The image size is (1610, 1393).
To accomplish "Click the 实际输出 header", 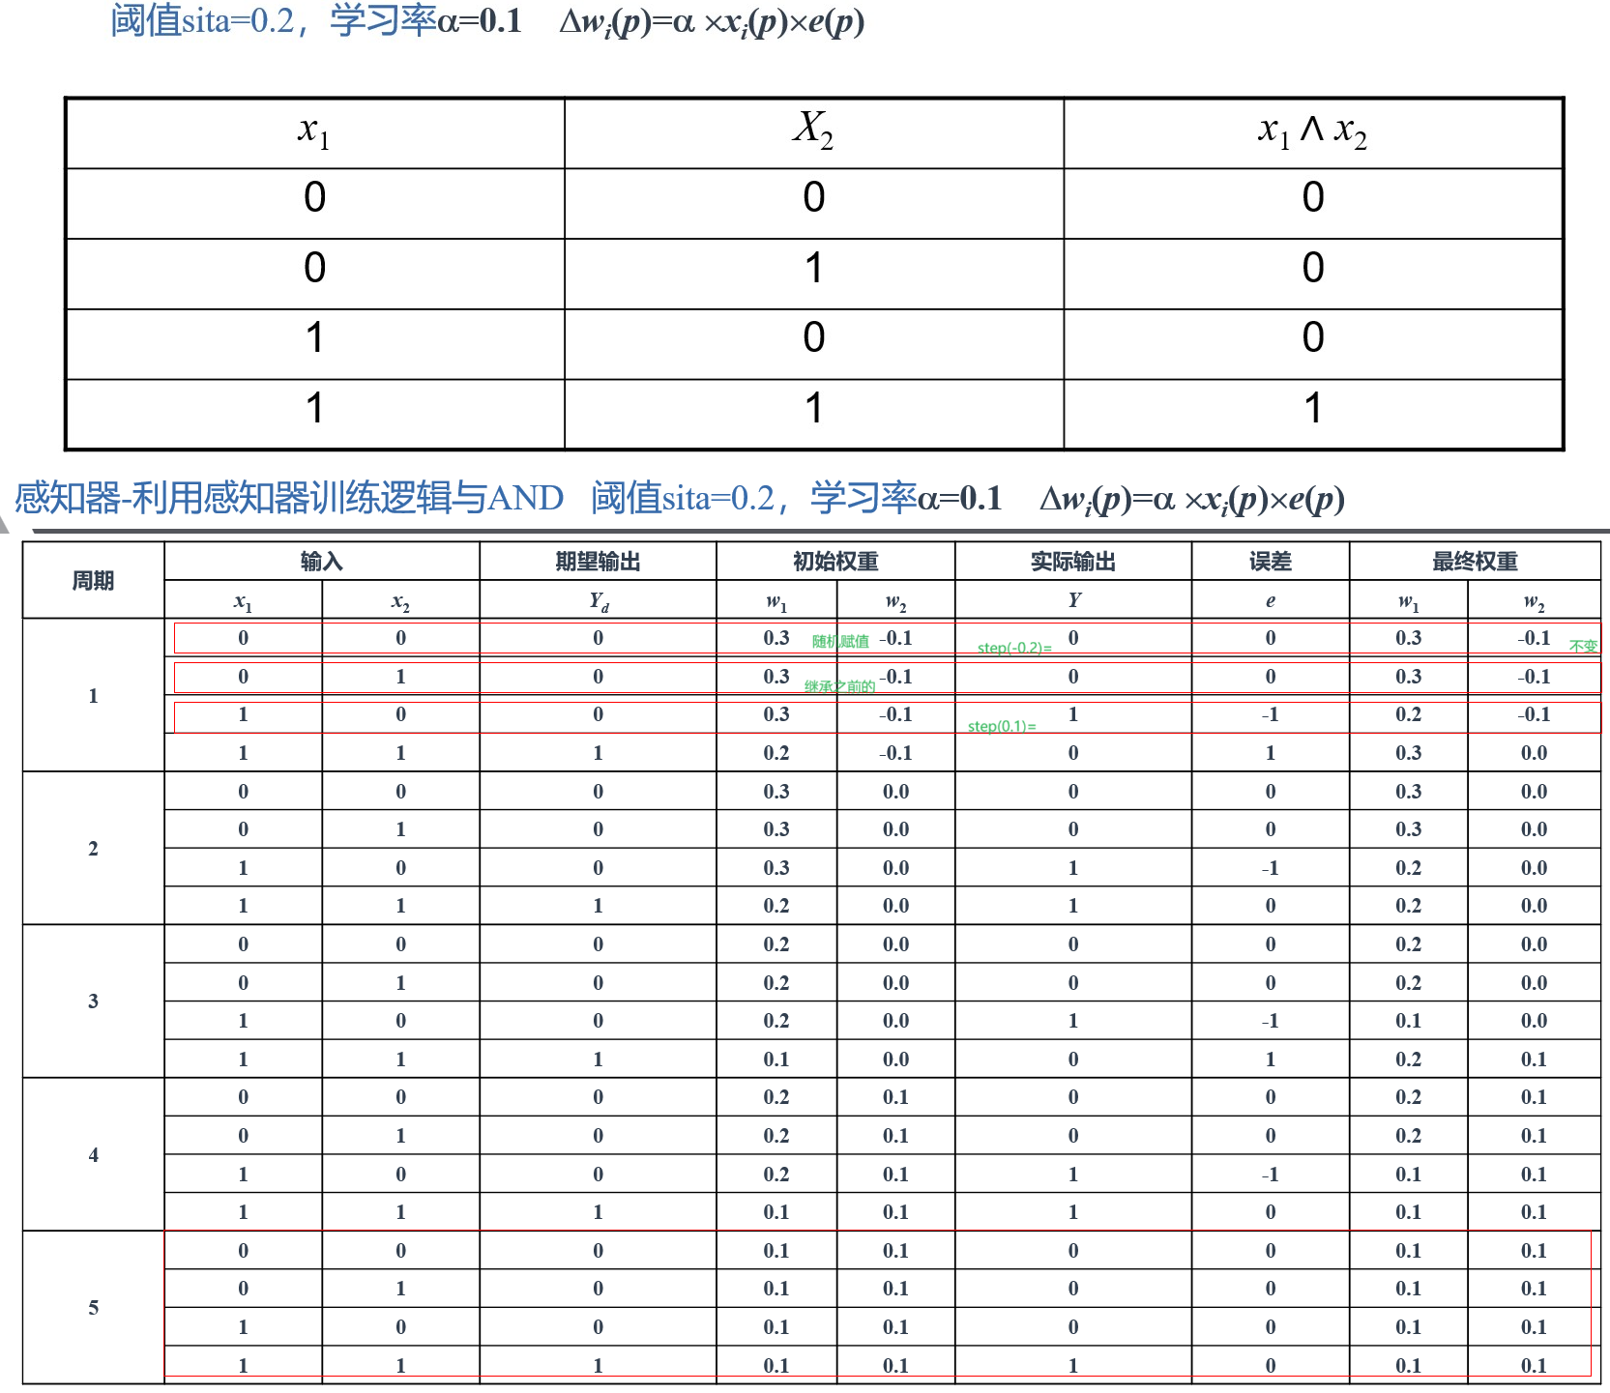I will [x=1073, y=561].
